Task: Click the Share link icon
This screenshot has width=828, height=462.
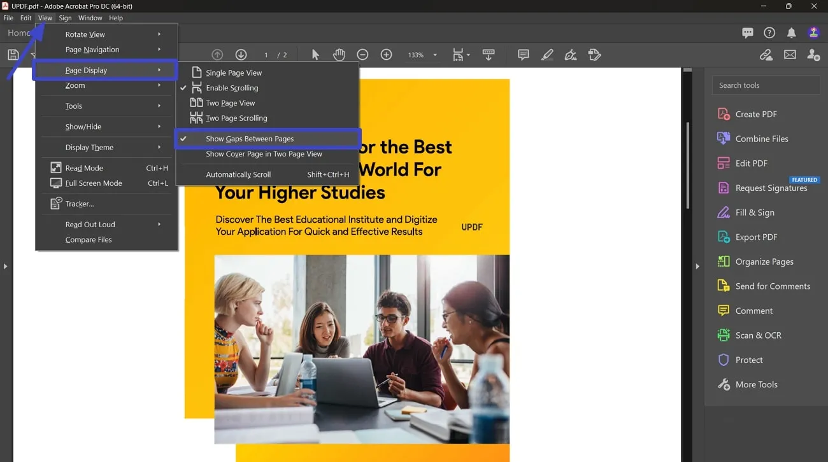Action: coord(766,55)
